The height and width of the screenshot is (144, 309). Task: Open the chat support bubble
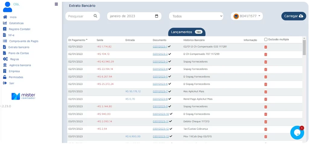coord(297,133)
